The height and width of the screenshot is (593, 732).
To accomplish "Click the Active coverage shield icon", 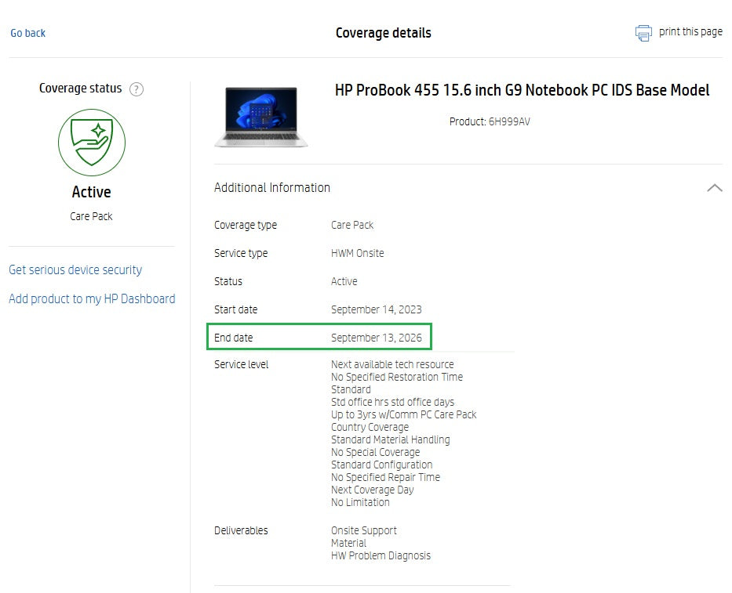I will click(x=92, y=143).
